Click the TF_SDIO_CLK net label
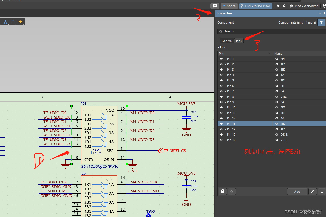 coord(54,182)
